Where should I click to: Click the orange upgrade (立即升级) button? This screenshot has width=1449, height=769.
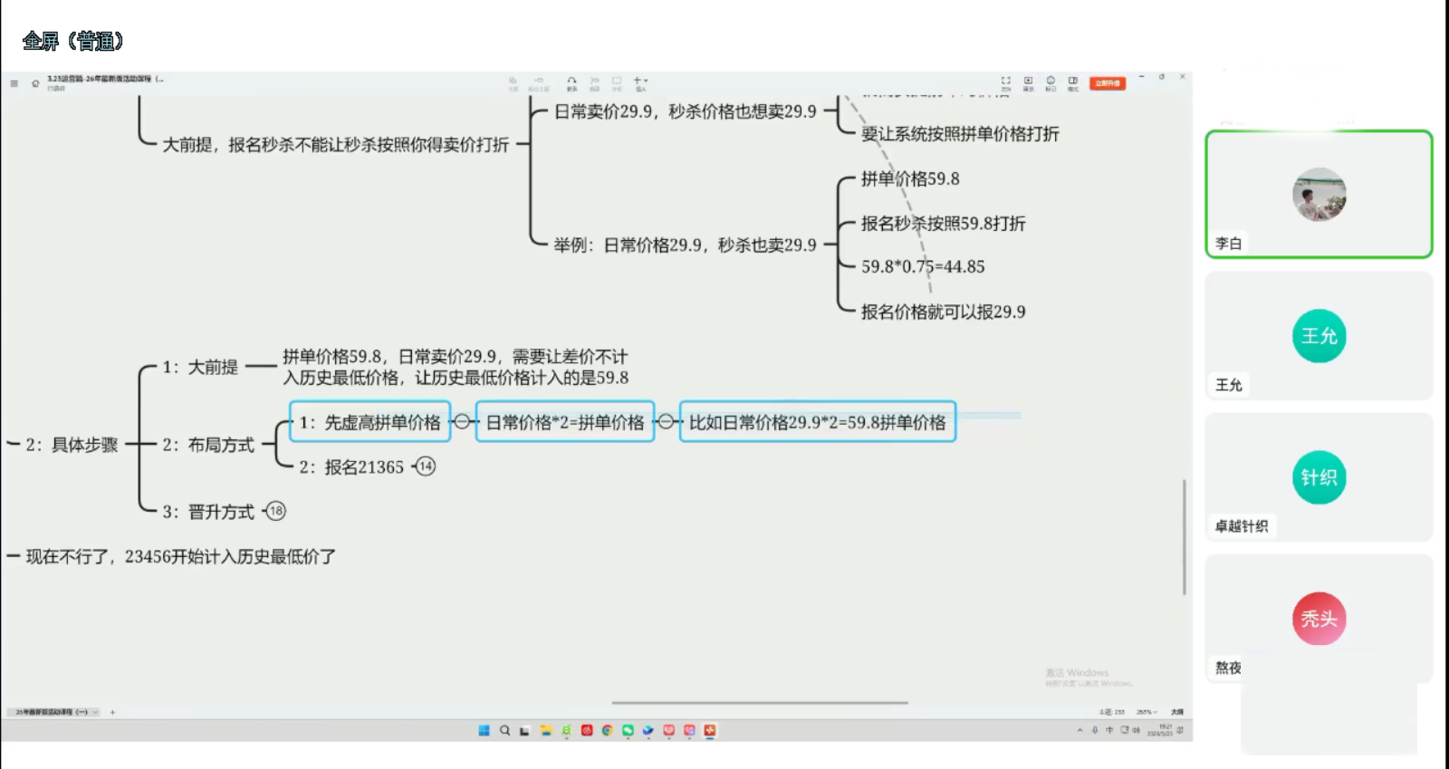click(1107, 83)
